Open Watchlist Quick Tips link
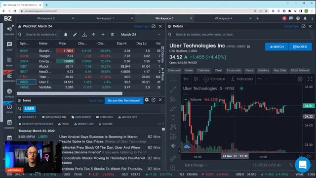 [x=141, y=26]
